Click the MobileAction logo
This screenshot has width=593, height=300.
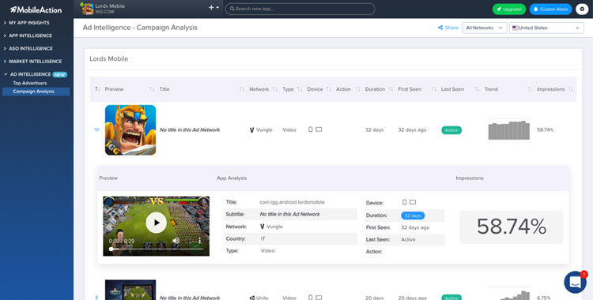[x=36, y=9]
